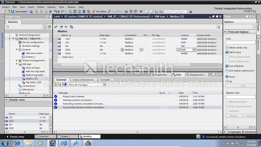Toggle Use wildcards checkbox
The height and width of the screenshot is (147, 261).
(227, 66)
